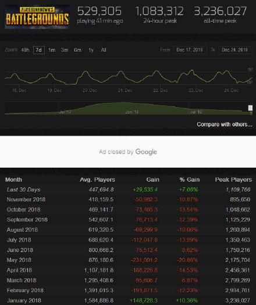Click the Month column header
256x305 pixels.
(13, 179)
